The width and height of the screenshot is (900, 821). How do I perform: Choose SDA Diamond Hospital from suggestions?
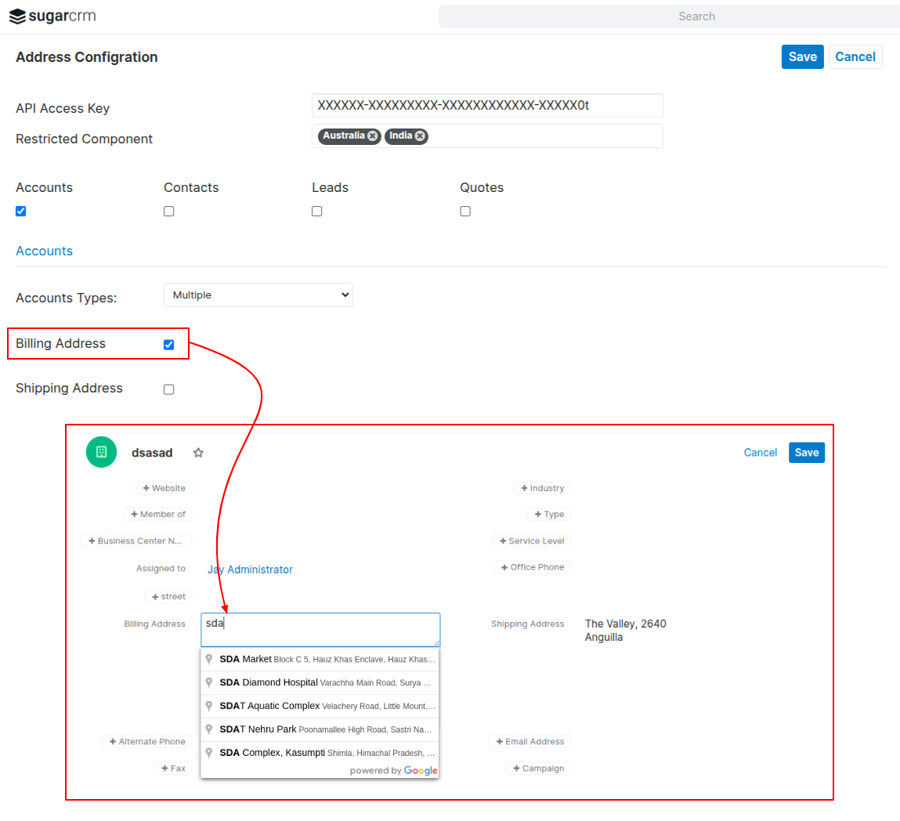(320, 683)
